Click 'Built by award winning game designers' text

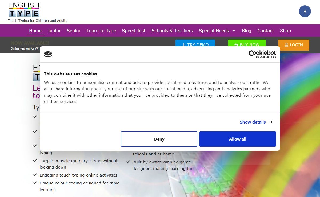tap(163, 165)
